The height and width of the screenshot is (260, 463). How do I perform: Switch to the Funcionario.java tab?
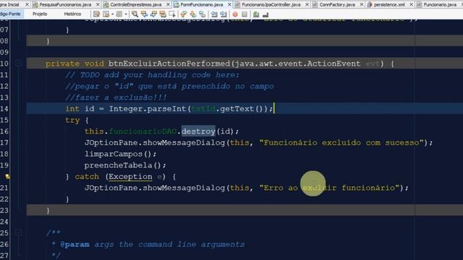point(439,4)
